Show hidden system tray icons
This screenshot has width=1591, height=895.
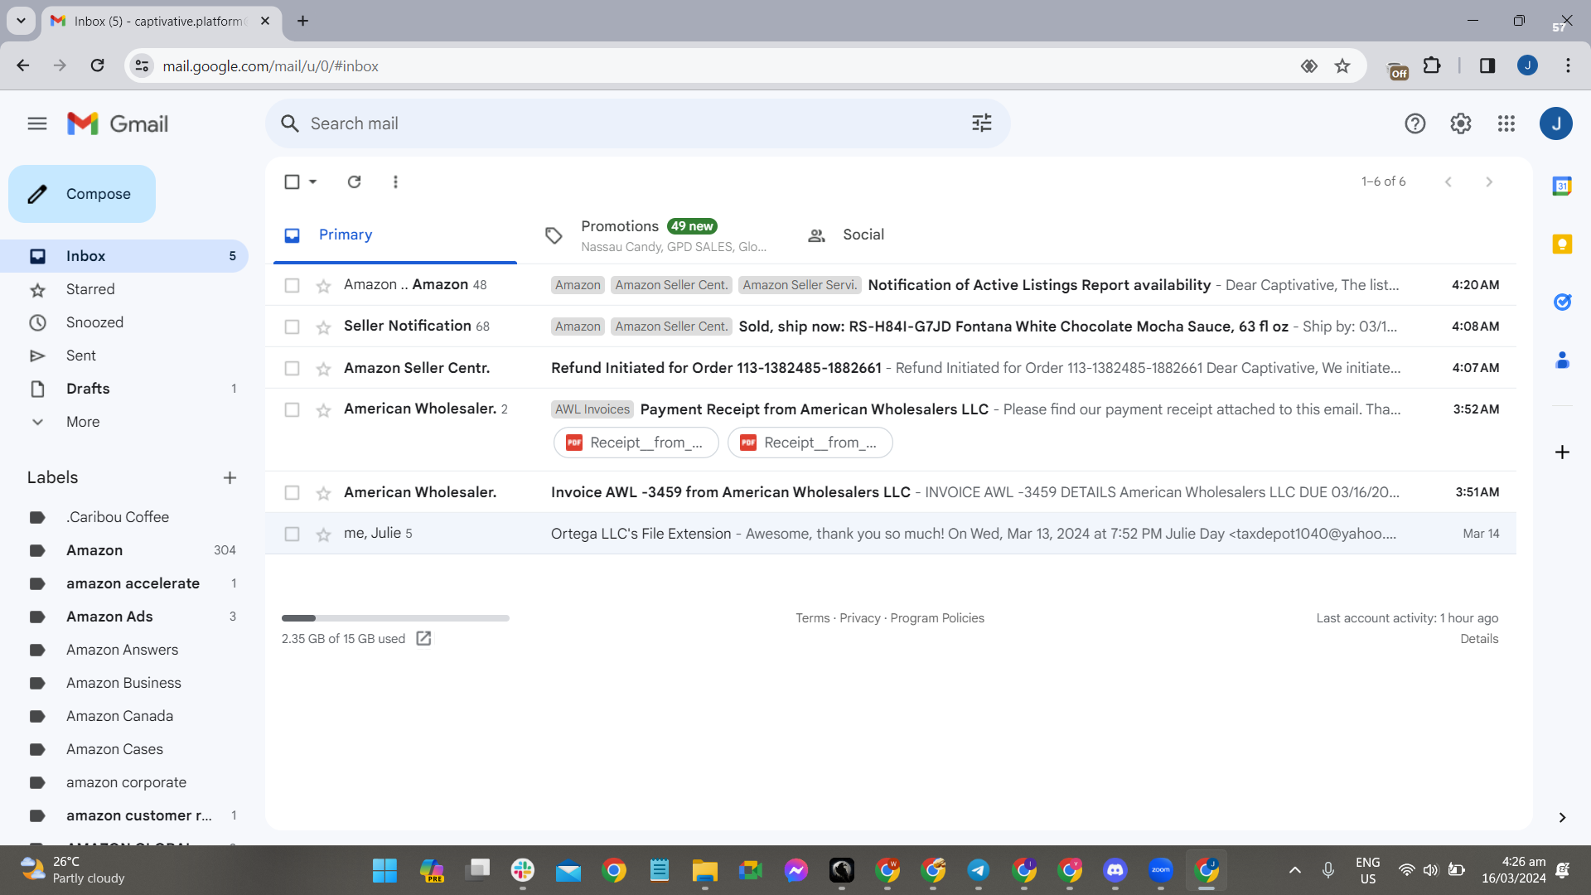point(1295,870)
